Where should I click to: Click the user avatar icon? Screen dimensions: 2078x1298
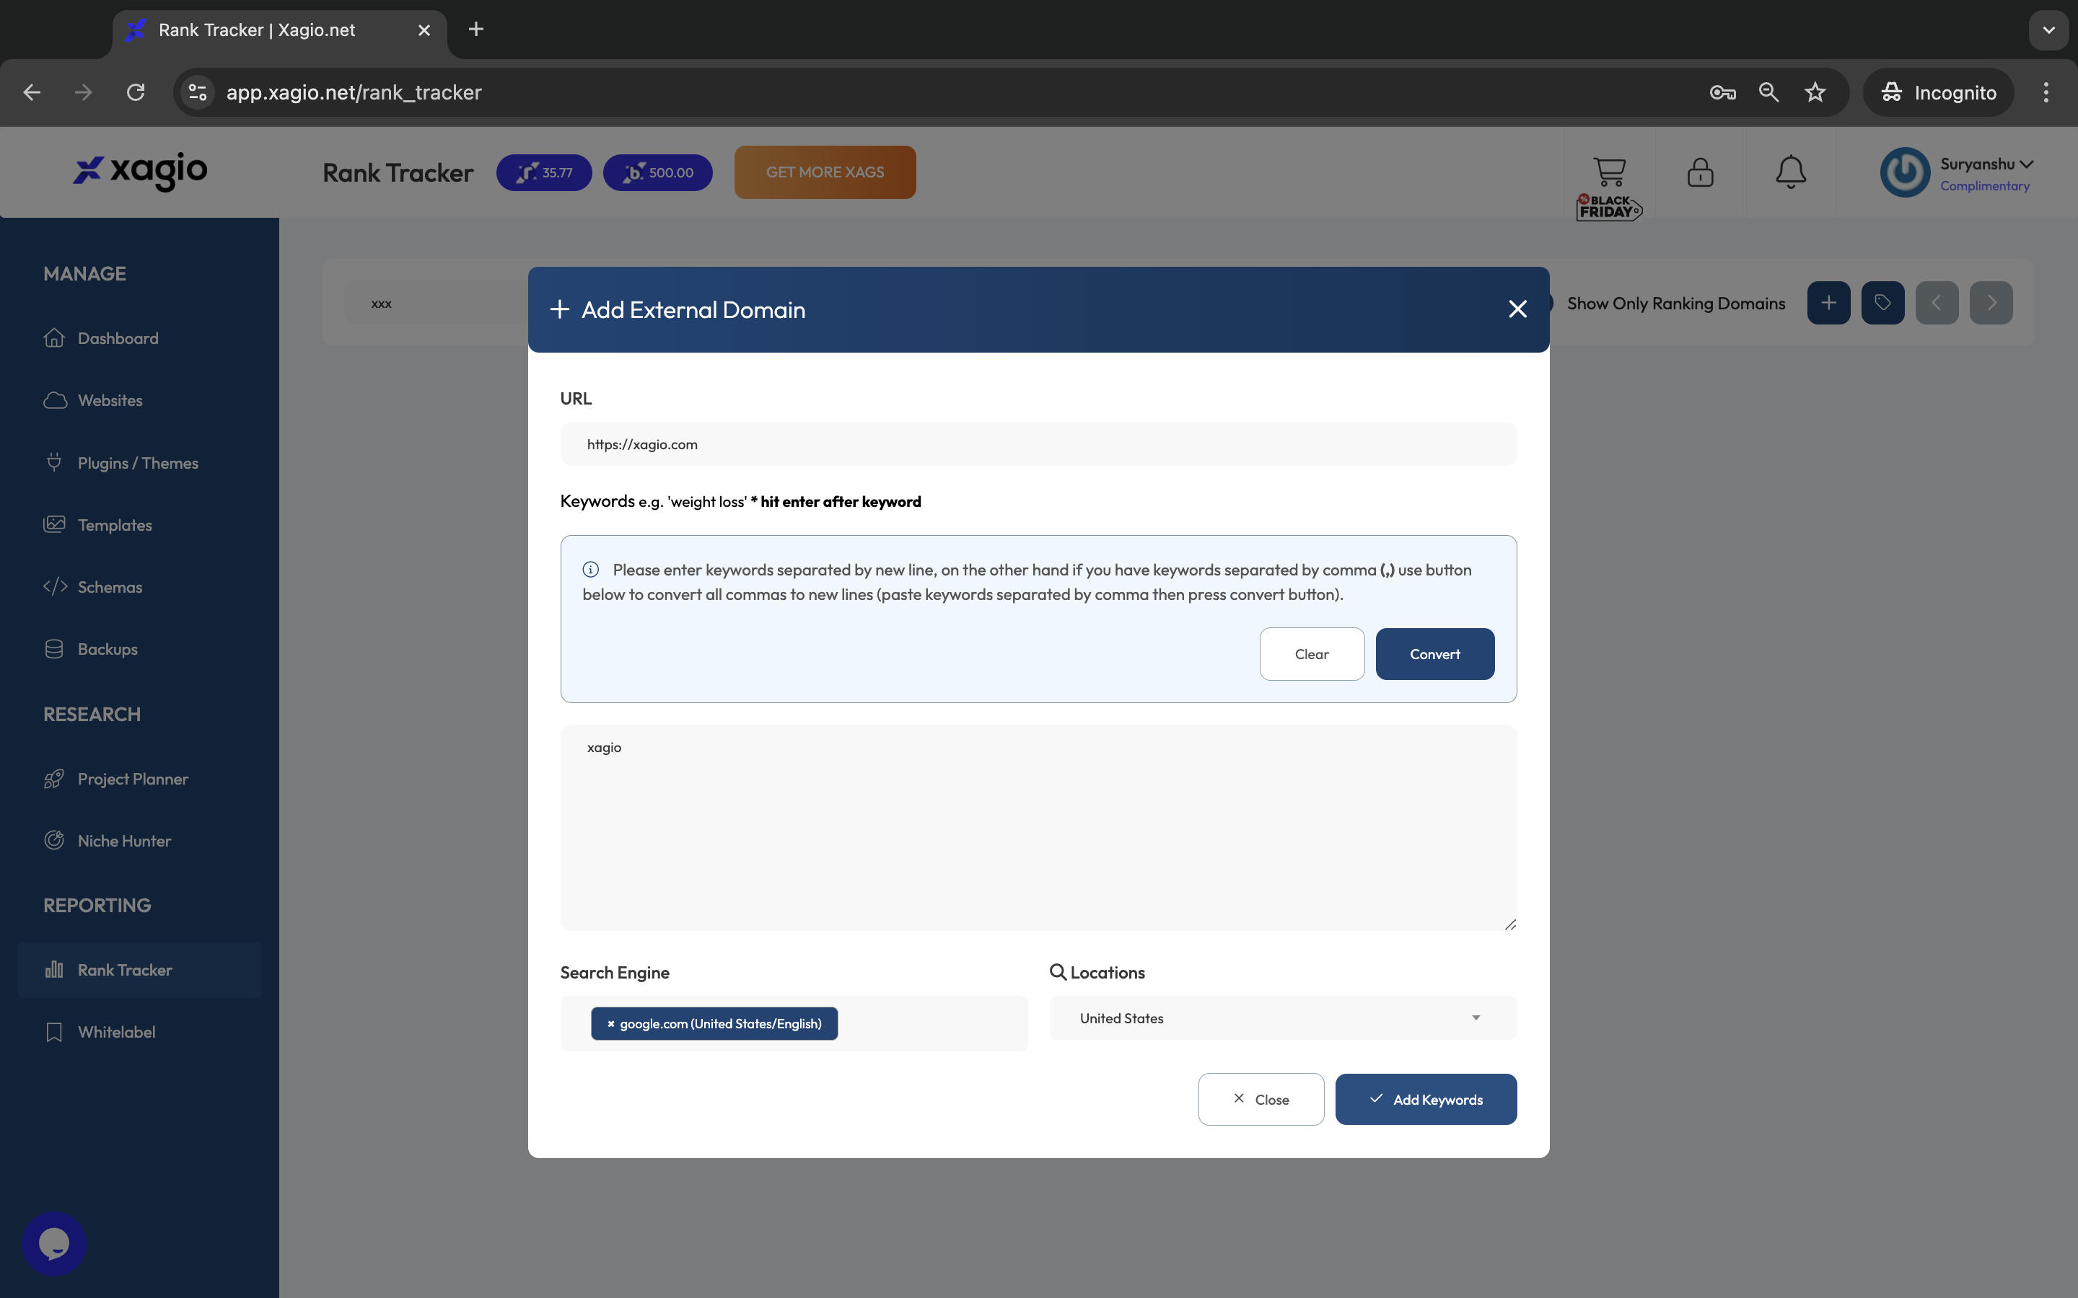pos(1905,172)
